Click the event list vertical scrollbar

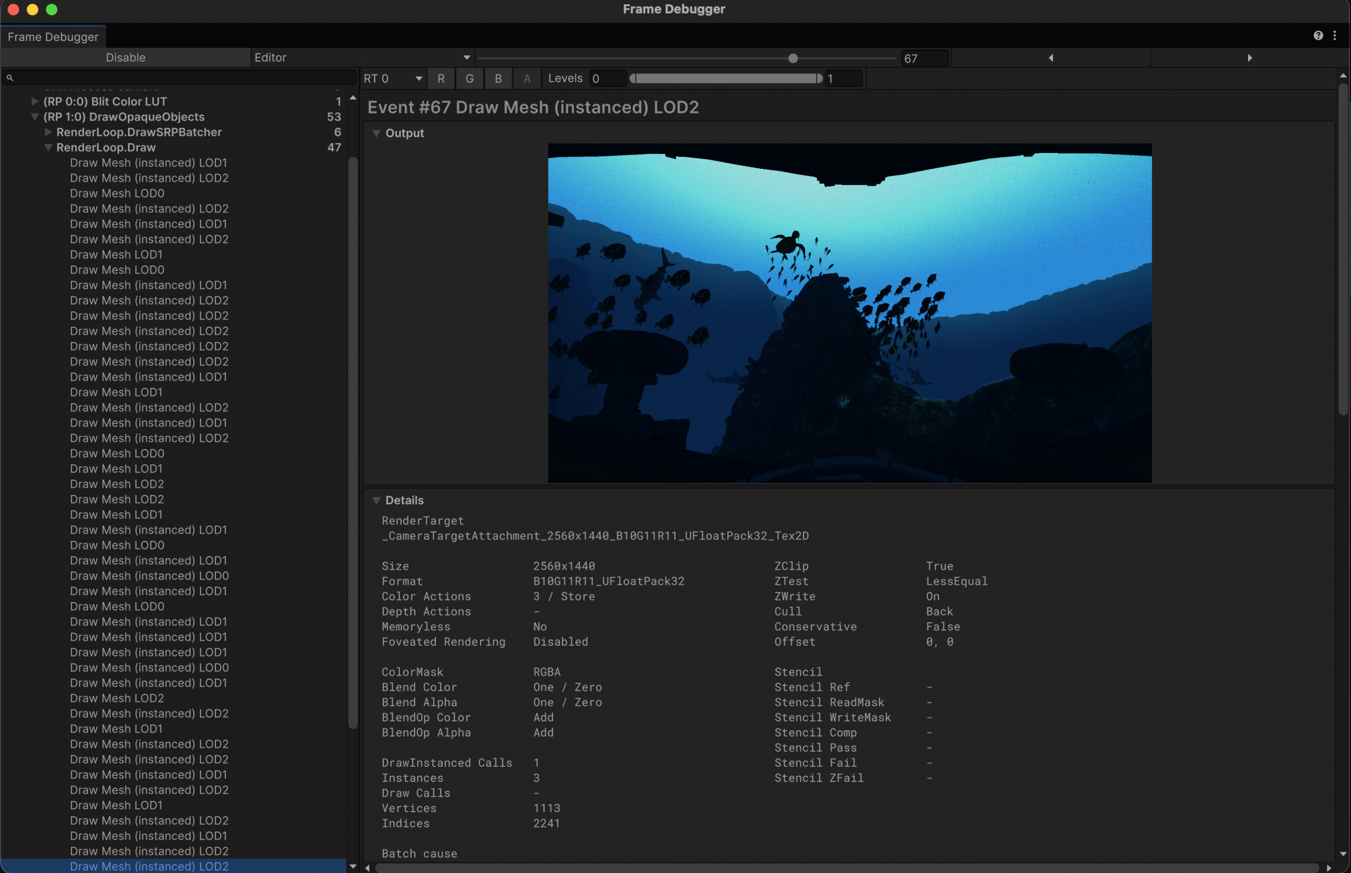coord(352,443)
